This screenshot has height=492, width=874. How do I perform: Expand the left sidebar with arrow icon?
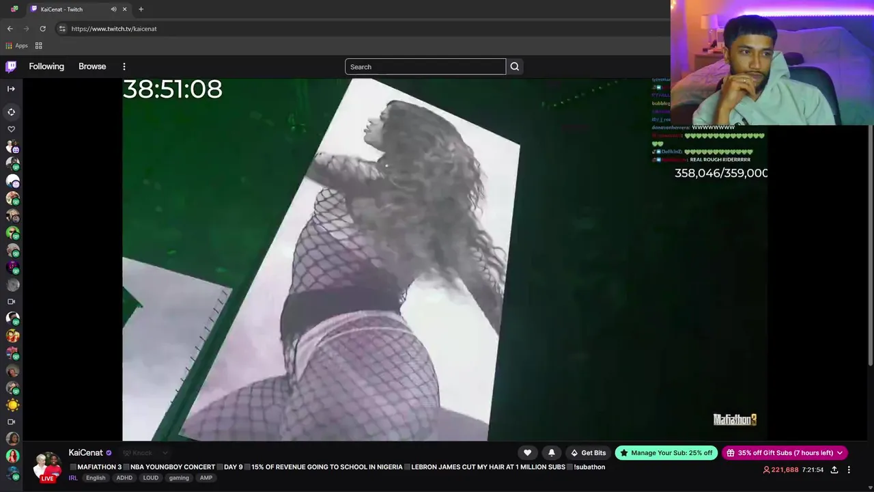pyautogui.click(x=11, y=89)
